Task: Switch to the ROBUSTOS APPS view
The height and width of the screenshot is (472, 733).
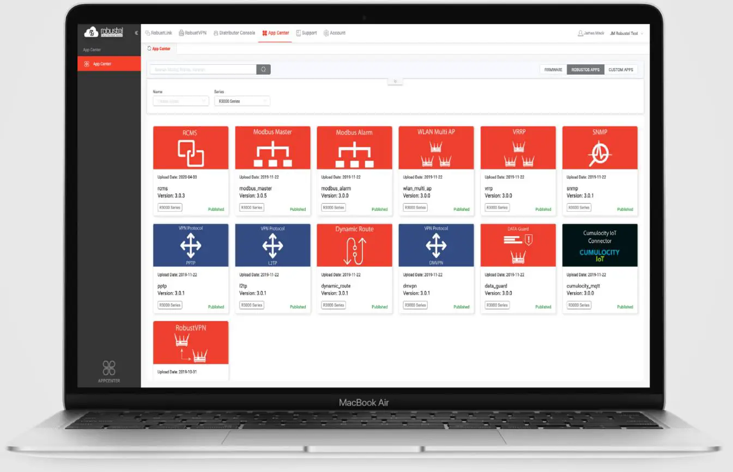Action: 585,70
